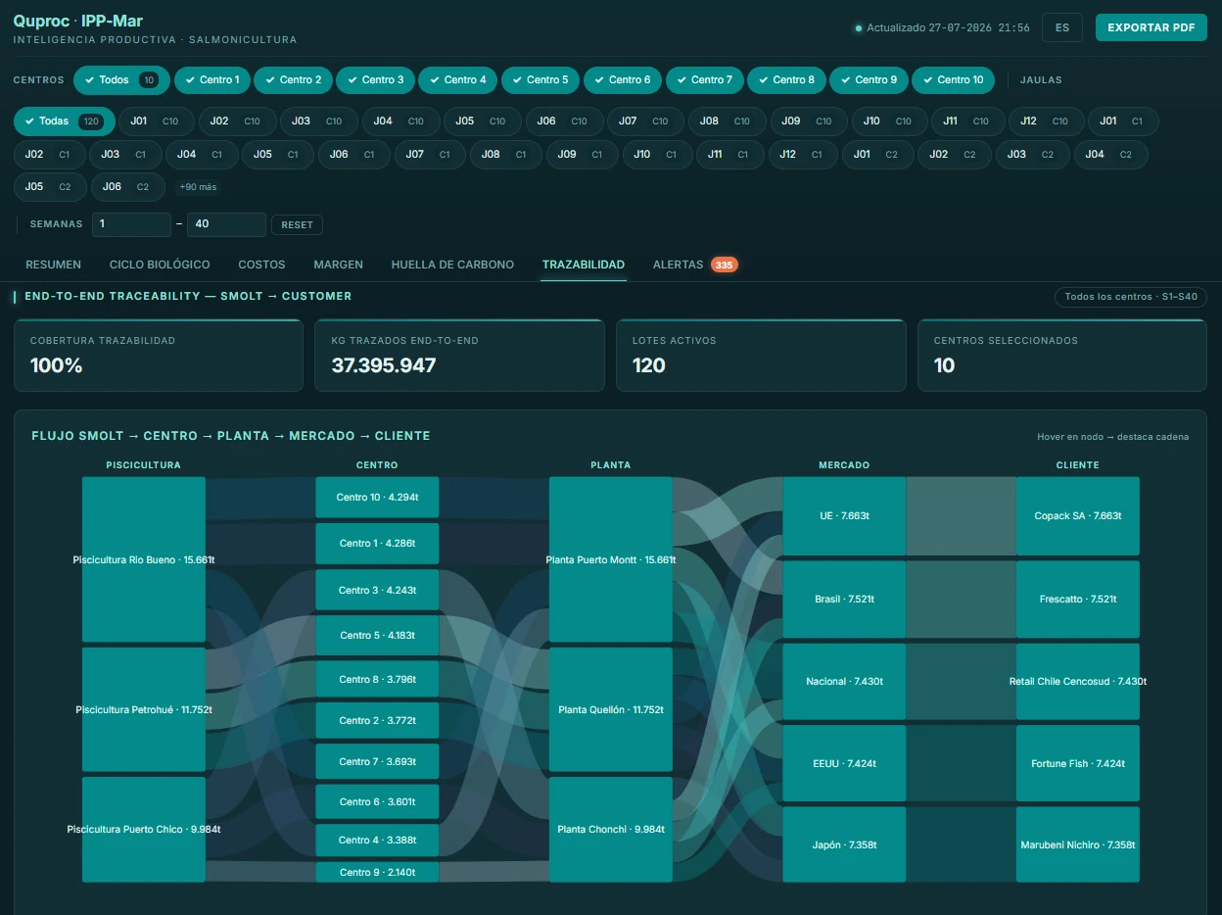Image resolution: width=1222 pixels, height=915 pixels.
Task: Select cage J07 C10 chip
Action: tap(644, 121)
